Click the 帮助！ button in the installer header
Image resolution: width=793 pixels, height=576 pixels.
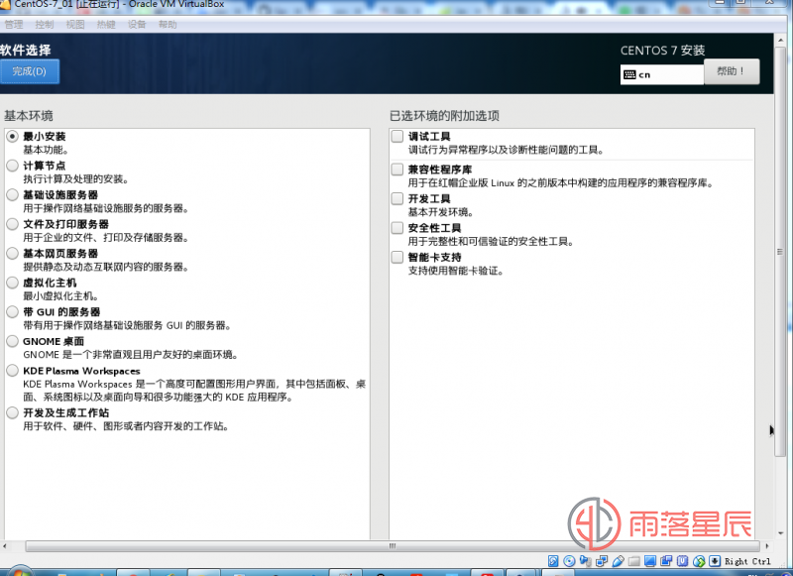[x=732, y=71]
